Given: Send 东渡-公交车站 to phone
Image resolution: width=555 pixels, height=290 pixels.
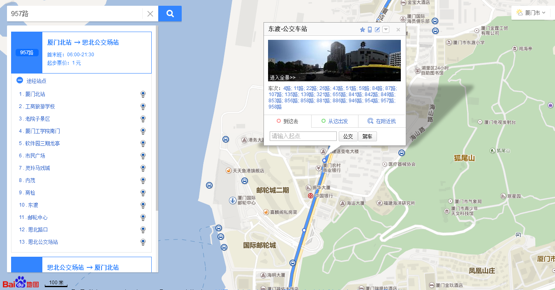Looking at the screenshot, I should pyautogui.click(x=370, y=30).
